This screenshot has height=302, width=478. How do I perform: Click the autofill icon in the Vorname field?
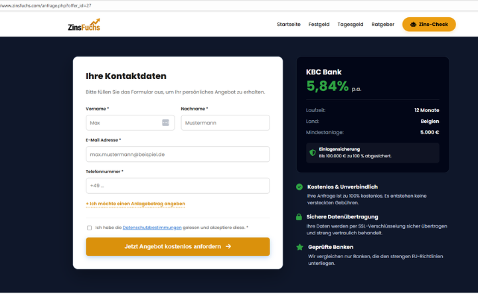tap(165, 123)
